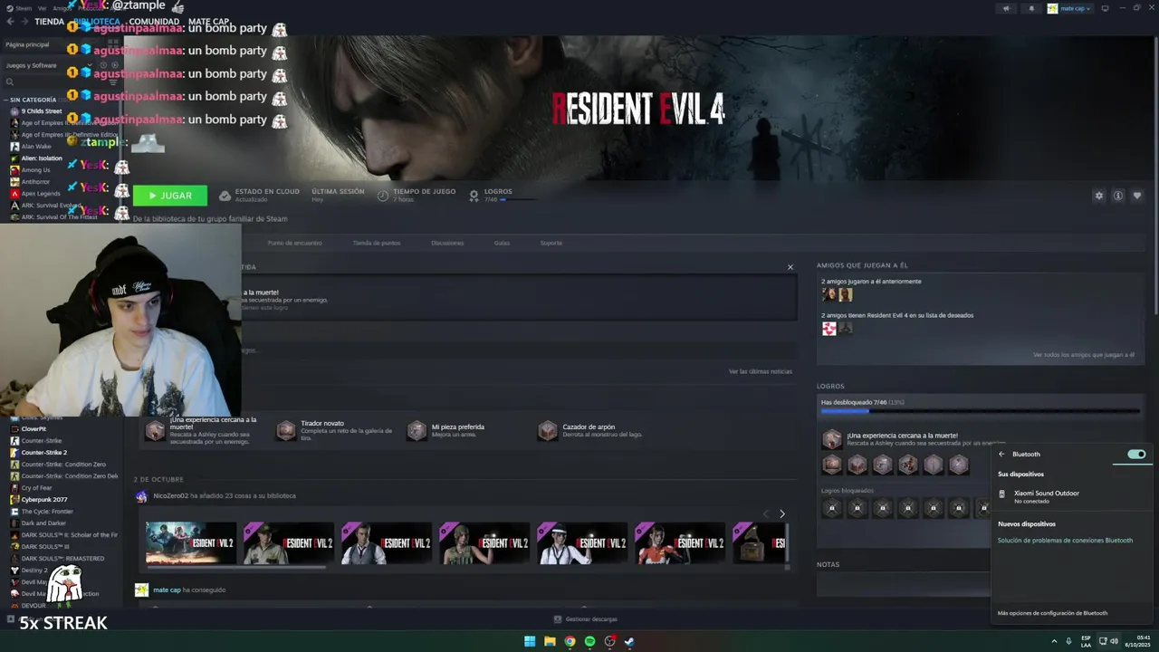Open Más opciones de configuración de Bluetooth
Viewport: 1159px width, 652px height.
pyautogui.click(x=1052, y=613)
